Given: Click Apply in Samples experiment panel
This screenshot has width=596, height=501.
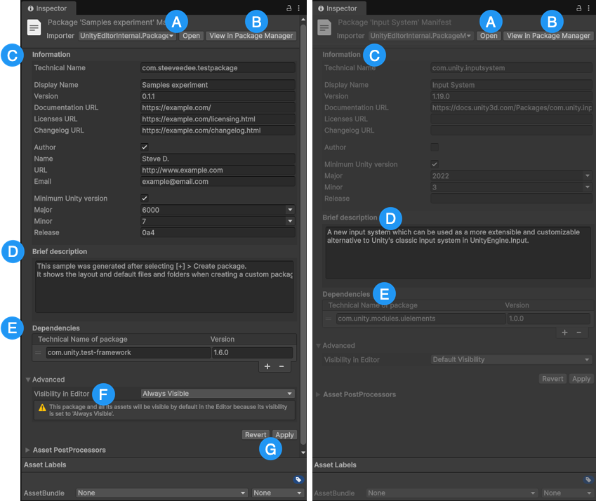Looking at the screenshot, I should point(285,435).
